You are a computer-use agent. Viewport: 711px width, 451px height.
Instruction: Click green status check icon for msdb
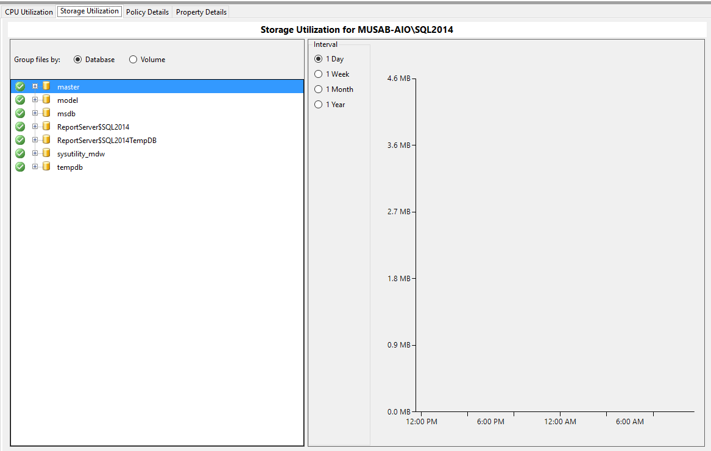[x=20, y=113]
